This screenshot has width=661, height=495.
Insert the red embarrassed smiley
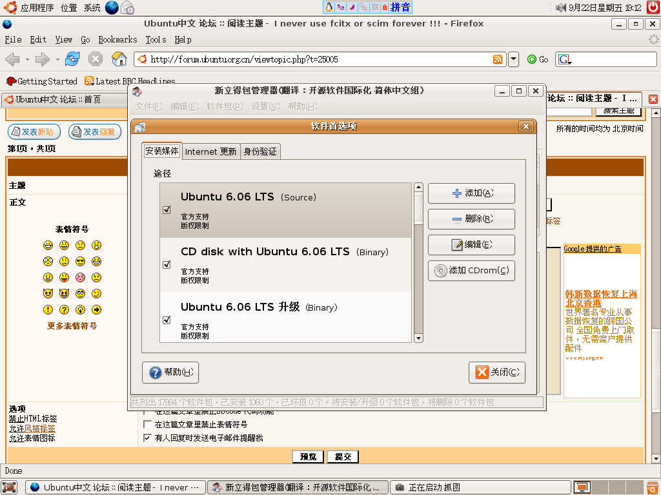[x=80, y=277]
